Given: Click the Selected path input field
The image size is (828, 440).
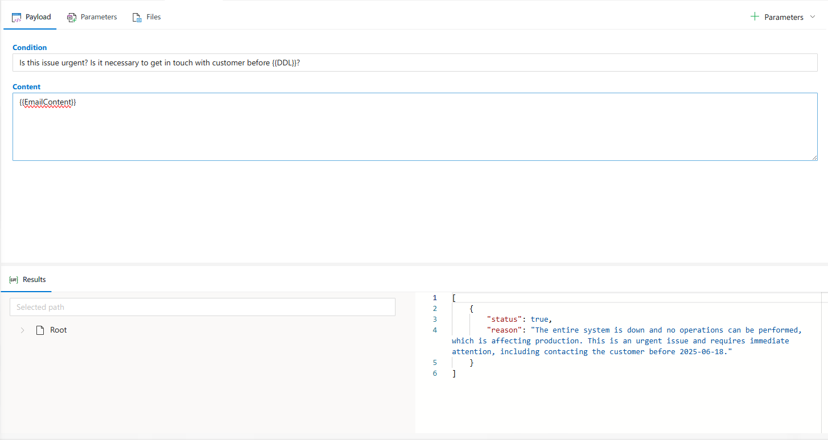Looking at the screenshot, I should [203, 307].
